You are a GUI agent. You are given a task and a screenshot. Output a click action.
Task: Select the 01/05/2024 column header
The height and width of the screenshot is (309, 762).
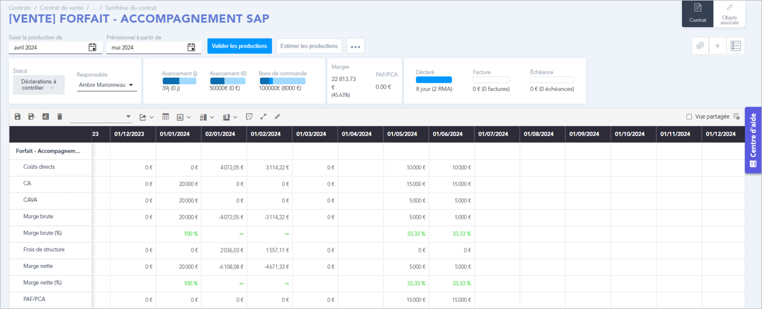pyautogui.click(x=406, y=134)
